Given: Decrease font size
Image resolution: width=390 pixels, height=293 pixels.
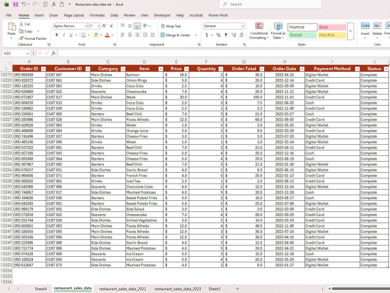Looking at the screenshot, I should 112,26.
